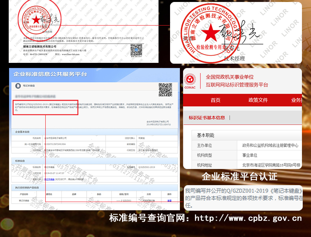
Task: Click the QR code on the enterprise standard page
Action: point(165,90)
